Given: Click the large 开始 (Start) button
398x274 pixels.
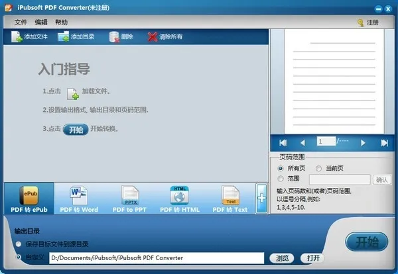Looking at the screenshot, I should point(367,242).
